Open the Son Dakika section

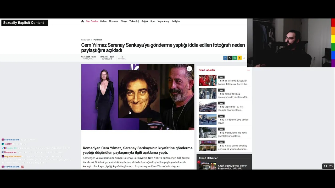tap(92, 21)
